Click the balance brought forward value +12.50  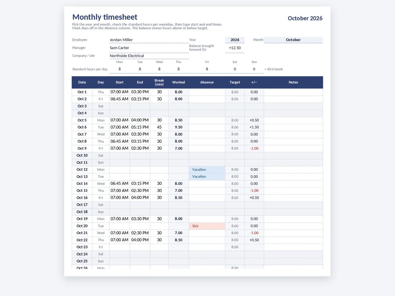coord(235,48)
